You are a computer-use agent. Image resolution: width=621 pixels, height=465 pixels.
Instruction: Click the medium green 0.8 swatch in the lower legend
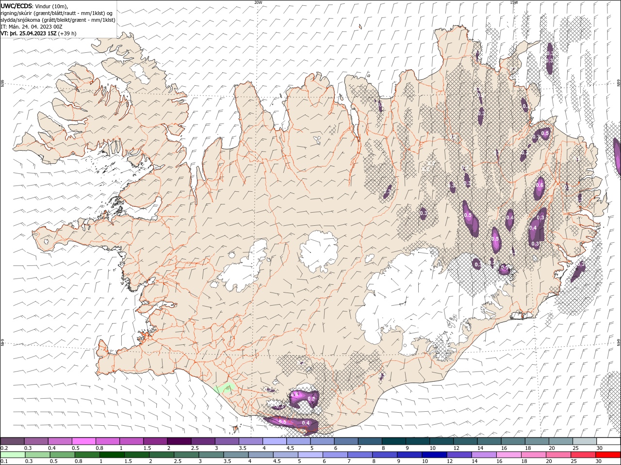(x=87, y=455)
